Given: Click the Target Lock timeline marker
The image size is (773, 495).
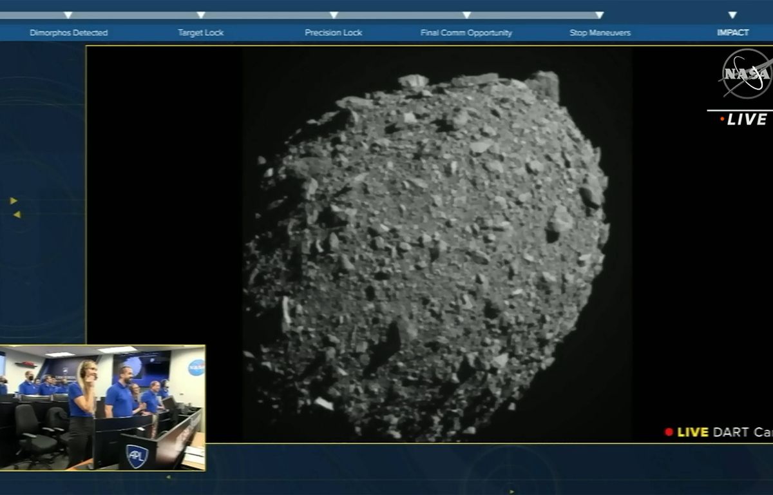Looking at the screenshot, I should (x=200, y=15).
